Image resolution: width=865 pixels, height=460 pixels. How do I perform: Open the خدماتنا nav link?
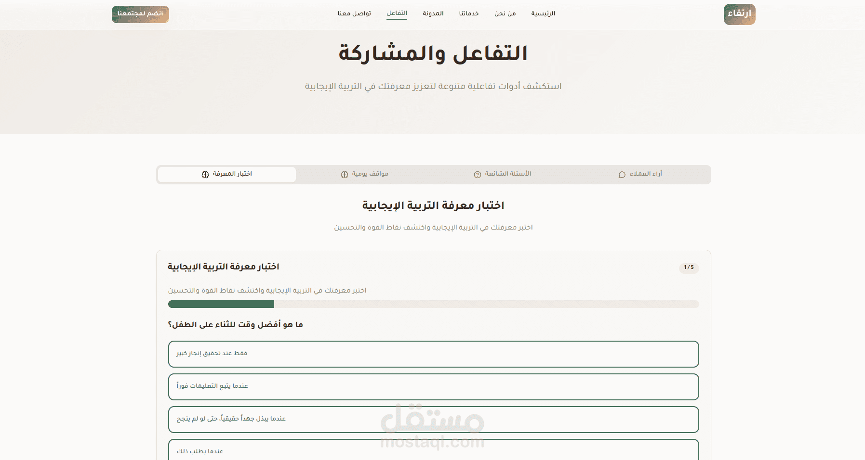point(469,13)
